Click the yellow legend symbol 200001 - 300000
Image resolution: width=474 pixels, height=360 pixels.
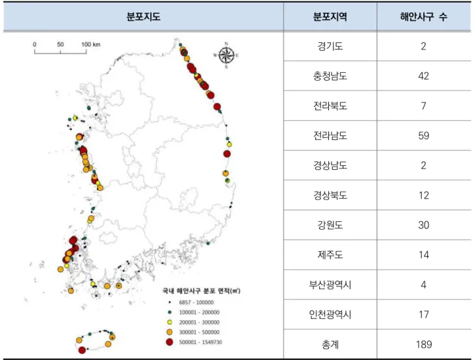170,322
